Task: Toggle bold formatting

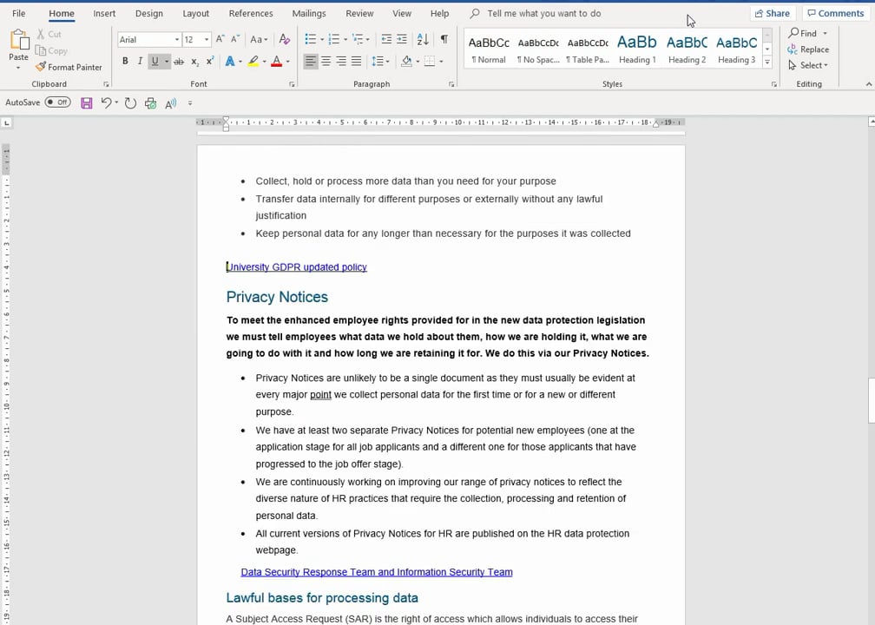Action: pos(125,62)
